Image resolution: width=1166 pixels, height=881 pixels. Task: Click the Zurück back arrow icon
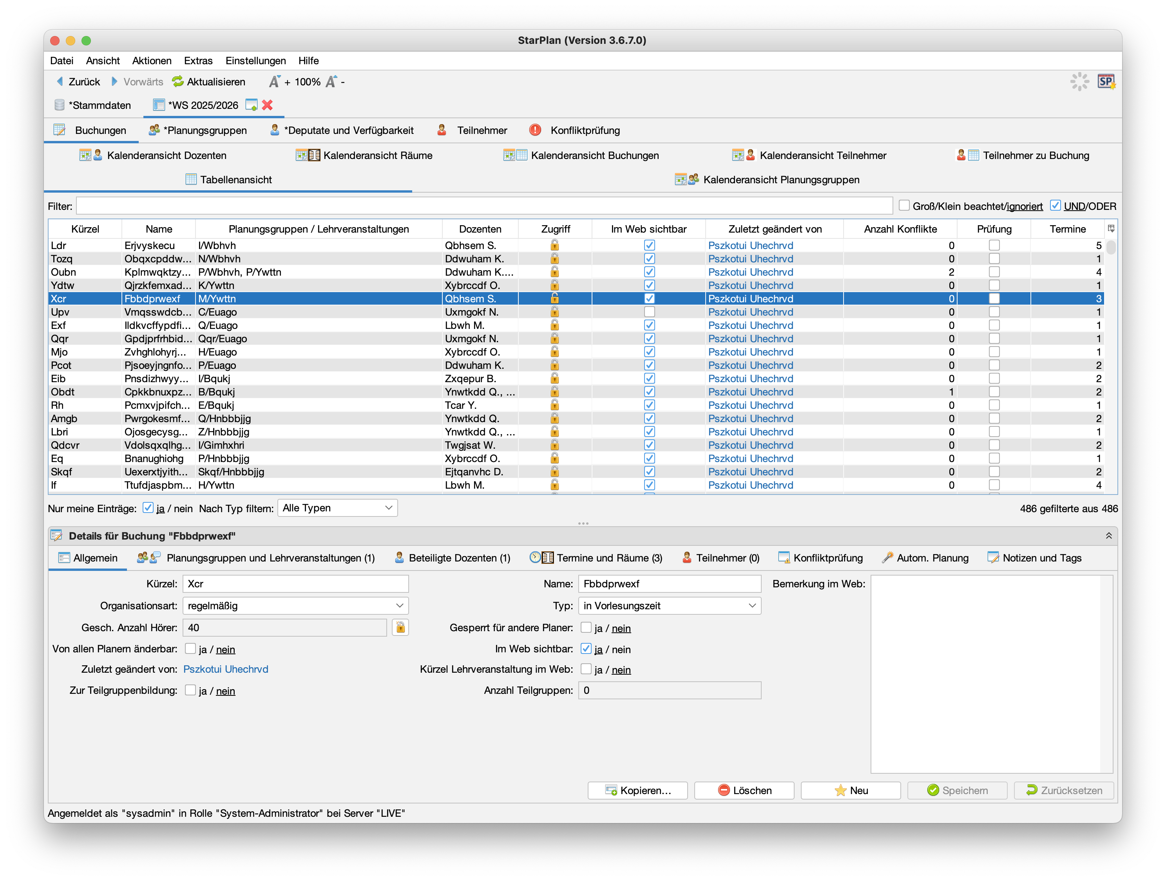click(x=60, y=82)
